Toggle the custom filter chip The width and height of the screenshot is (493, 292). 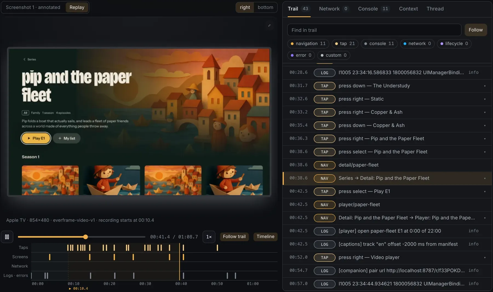click(334, 55)
